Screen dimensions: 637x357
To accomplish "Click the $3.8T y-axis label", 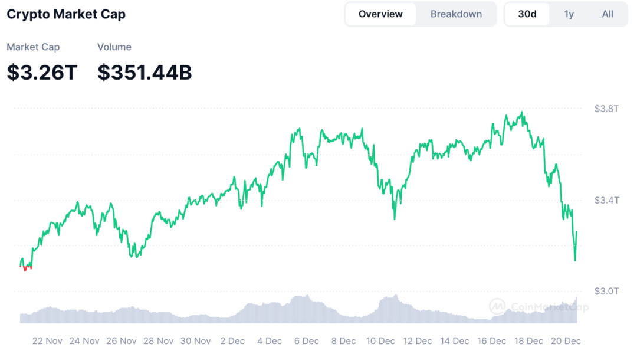I will (x=606, y=109).
